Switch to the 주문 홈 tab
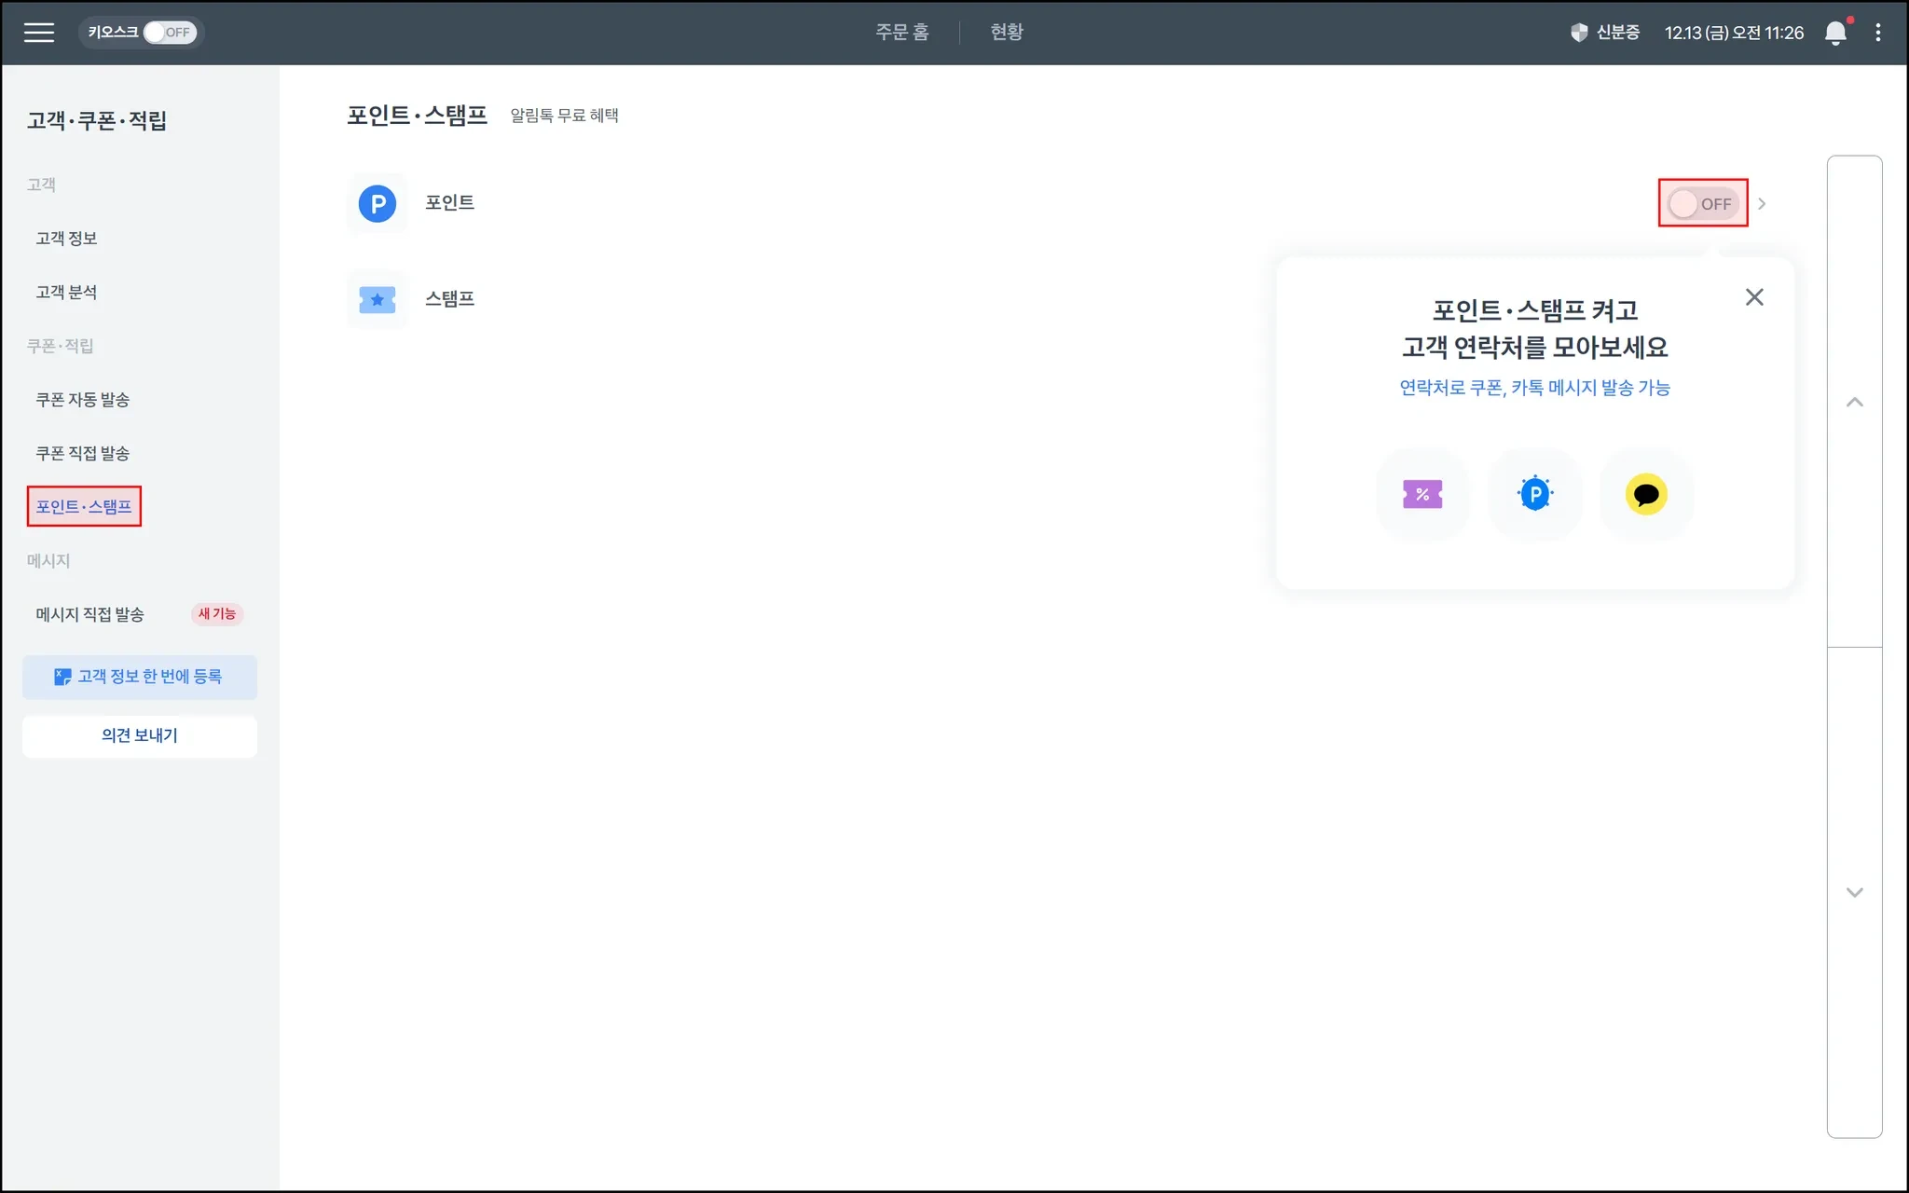Image resolution: width=1909 pixels, height=1193 pixels. [x=901, y=33]
